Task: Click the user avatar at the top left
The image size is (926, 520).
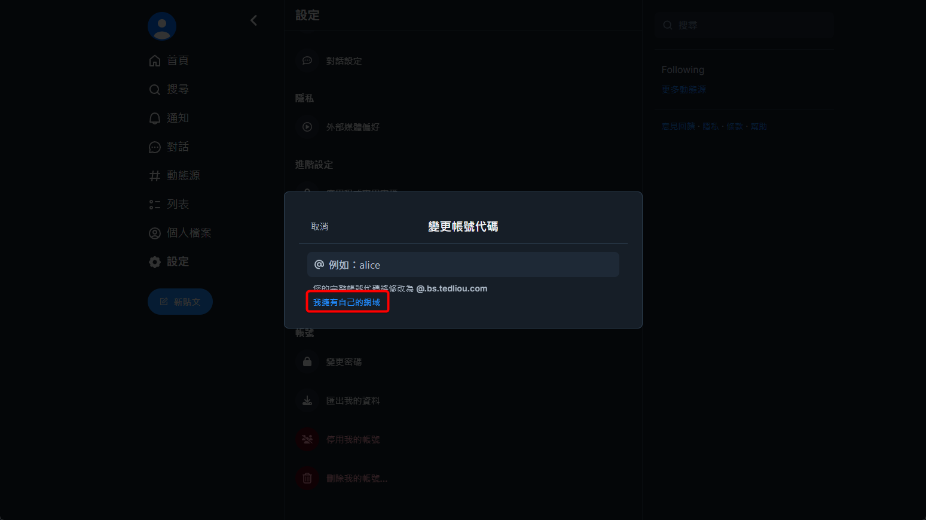Action: (162, 26)
